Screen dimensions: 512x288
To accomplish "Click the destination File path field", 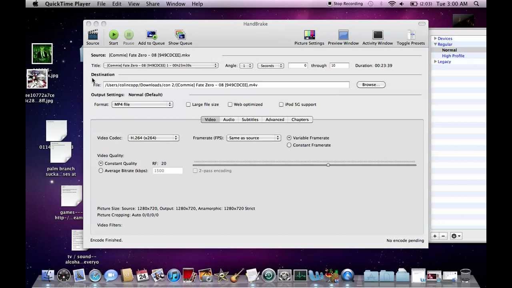I will (226, 85).
